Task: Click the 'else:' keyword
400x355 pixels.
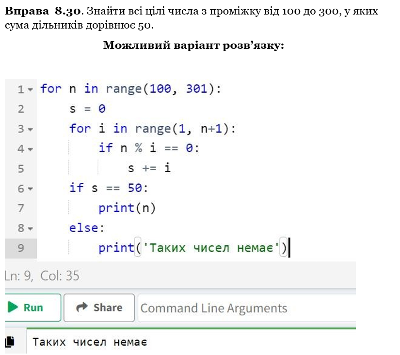Action: (x=87, y=228)
